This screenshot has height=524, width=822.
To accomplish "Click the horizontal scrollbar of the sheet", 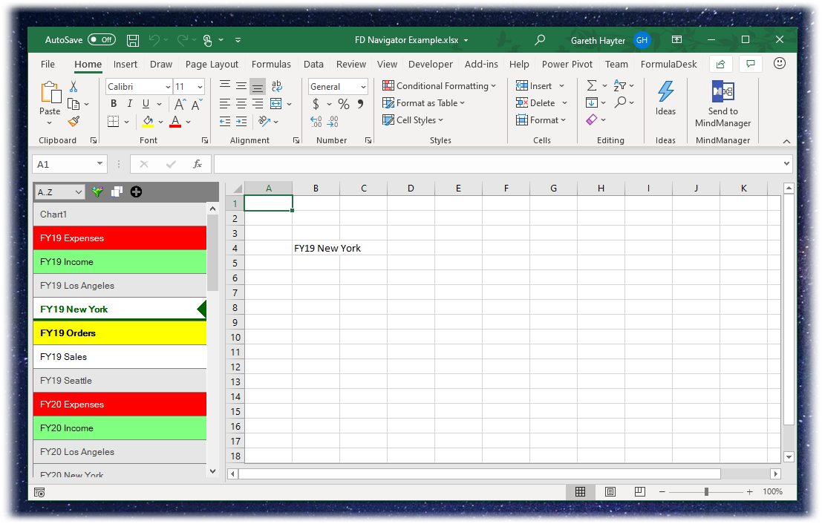I will tap(480, 474).
